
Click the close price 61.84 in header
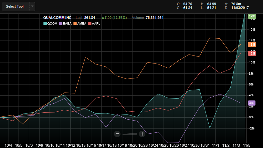[188, 8]
